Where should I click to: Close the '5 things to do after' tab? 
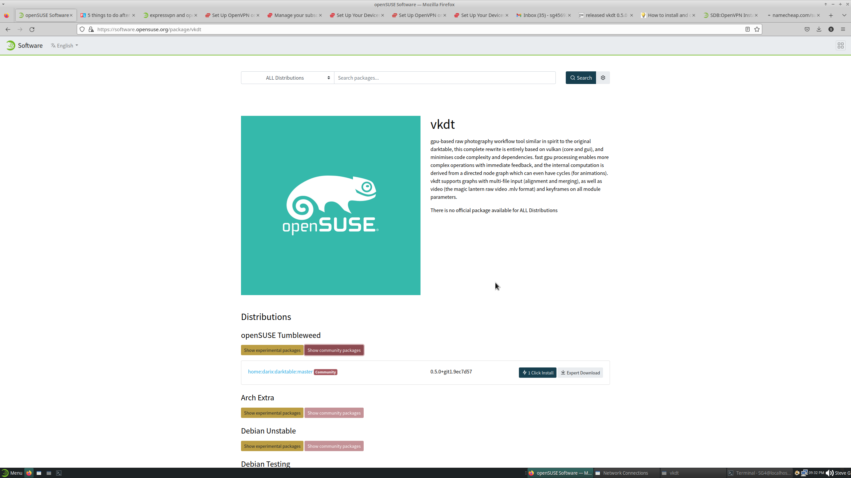click(134, 15)
